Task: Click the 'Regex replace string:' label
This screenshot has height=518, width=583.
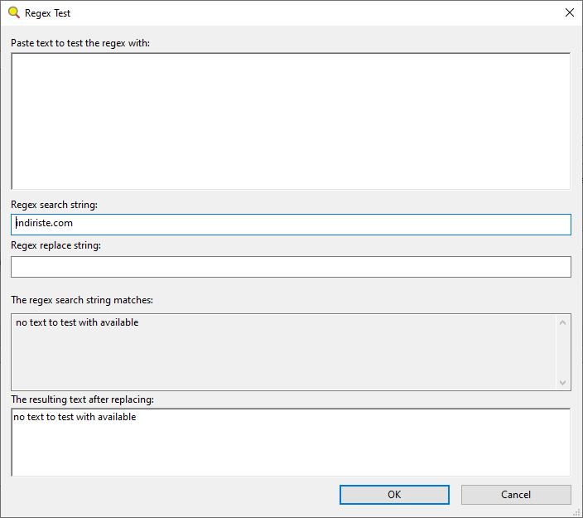Action: click(x=55, y=245)
